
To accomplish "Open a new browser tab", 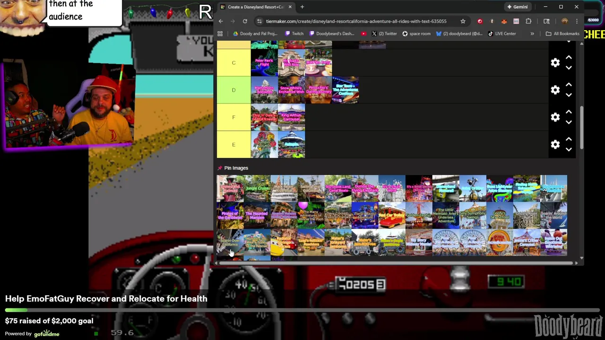I will pos(302,7).
